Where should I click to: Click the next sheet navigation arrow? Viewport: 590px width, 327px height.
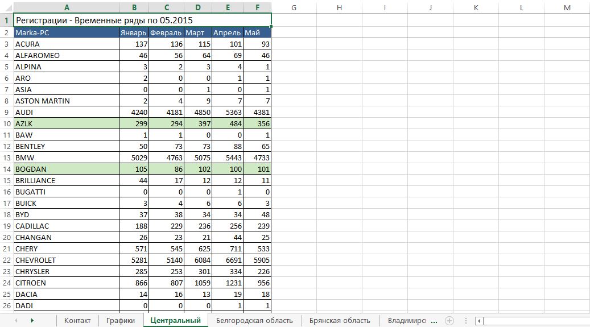(32, 321)
